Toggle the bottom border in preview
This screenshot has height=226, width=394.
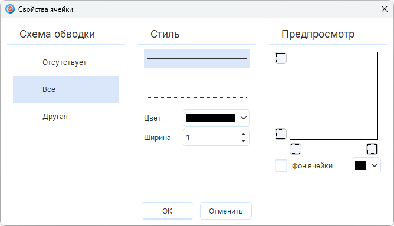tap(281, 134)
